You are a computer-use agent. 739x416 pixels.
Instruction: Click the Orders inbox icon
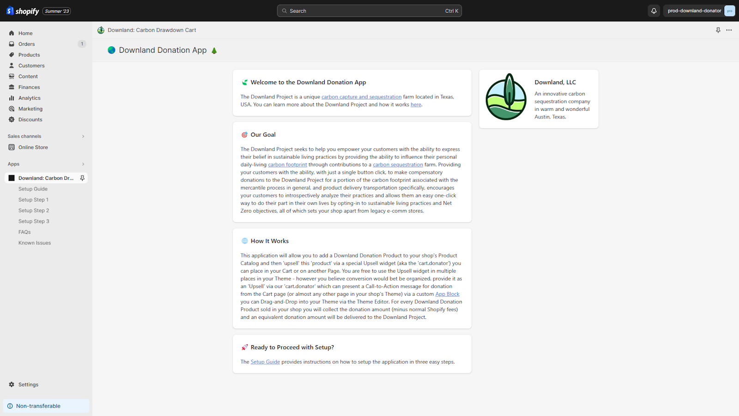[x=12, y=44]
